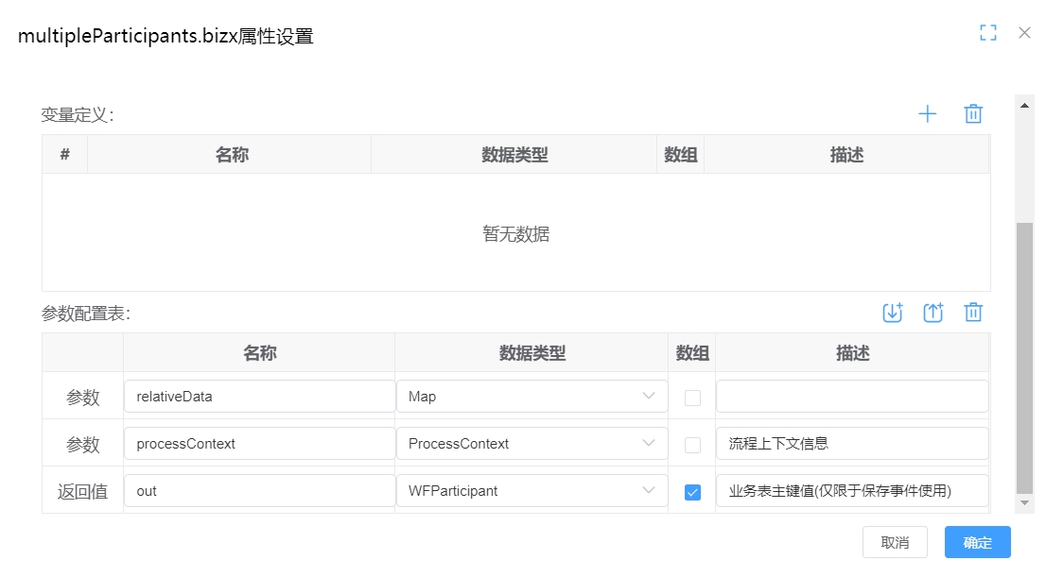Image resolution: width=1046 pixels, height=577 pixels.
Task: Delete parameters with the trash icon in 参数配置表
Action: [x=973, y=312]
